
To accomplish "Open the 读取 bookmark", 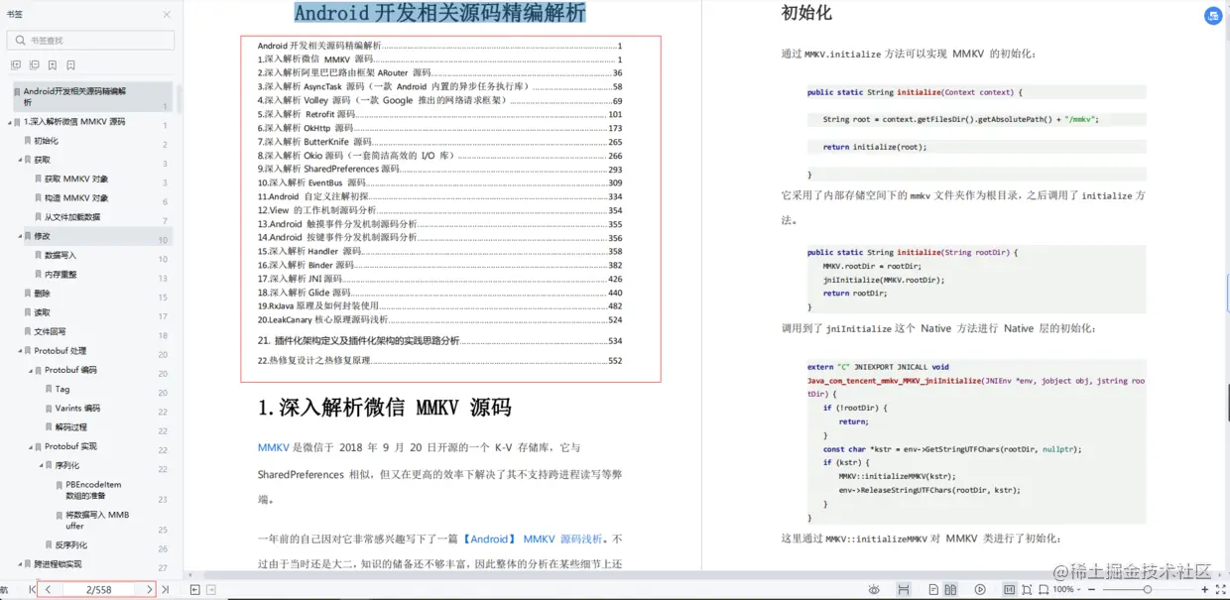I will (42, 312).
